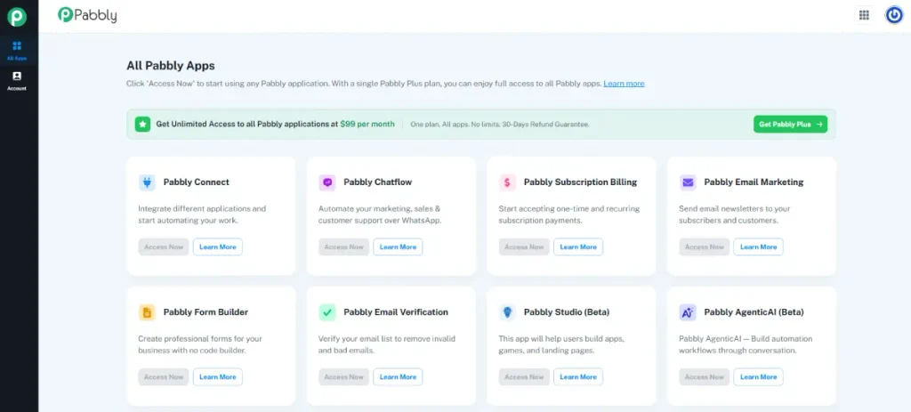The width and height of the screenshot is (911, 412).
Task: Click the description 'This app will help users build apps...'
Action: tap(561, 344)
